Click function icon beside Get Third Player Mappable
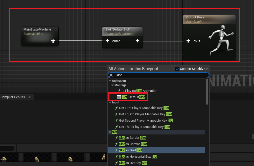Viewport: 254px width, 166px height. click(116, 127)
